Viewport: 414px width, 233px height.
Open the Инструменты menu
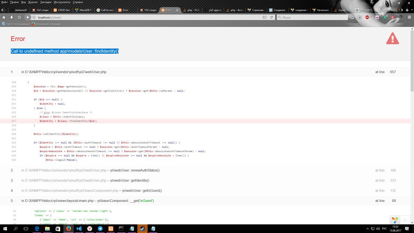(62, 2)
